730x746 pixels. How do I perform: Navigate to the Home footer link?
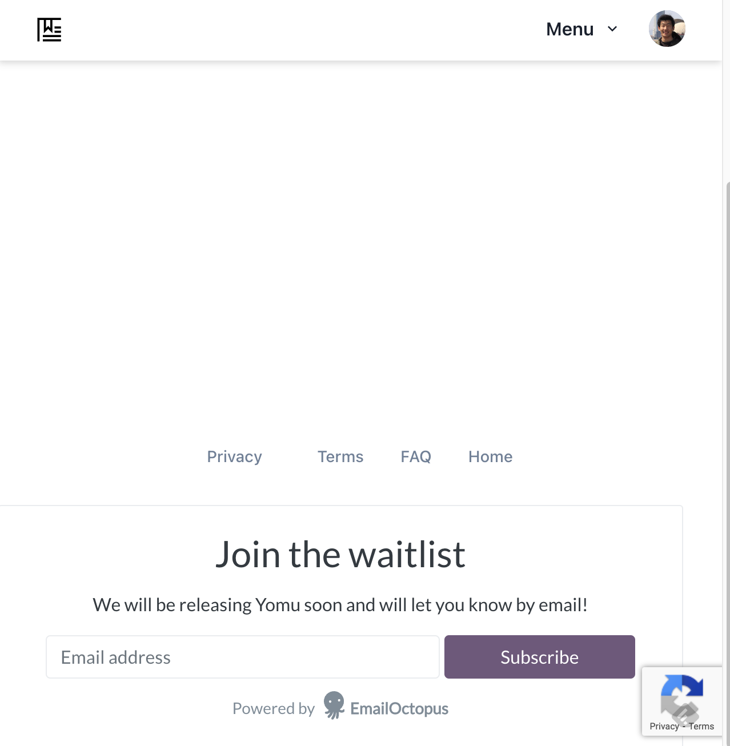(x=490, y=456)
